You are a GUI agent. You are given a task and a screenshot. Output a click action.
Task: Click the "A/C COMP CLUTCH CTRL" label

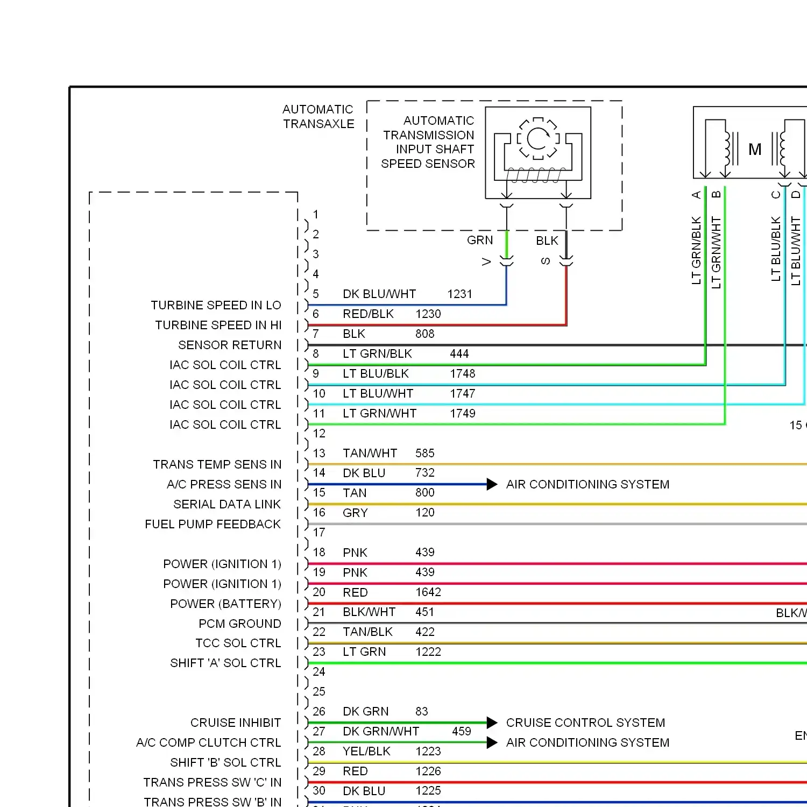coord(209,742)
